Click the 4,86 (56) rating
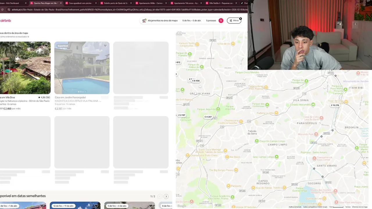This screenshot has width=372, height=209. [x=44, y=98]
